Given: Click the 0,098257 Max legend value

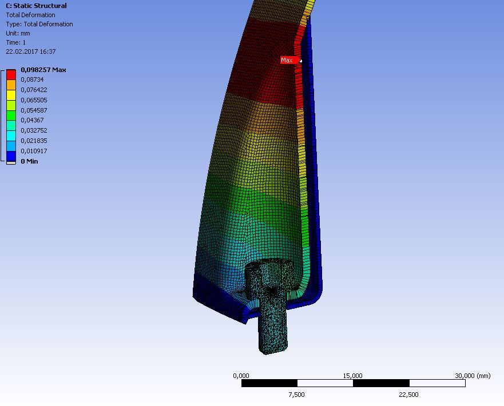Looking at the screenshot, I should 43,70.
